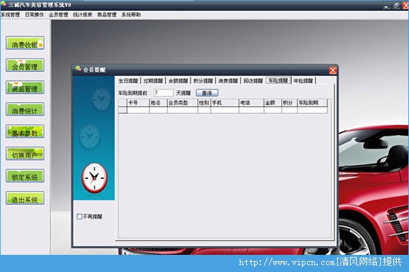Image resolution: width=409 pixels, height=272 pixels.
Task: Click the 积分 column header
Action: point(290,103)
